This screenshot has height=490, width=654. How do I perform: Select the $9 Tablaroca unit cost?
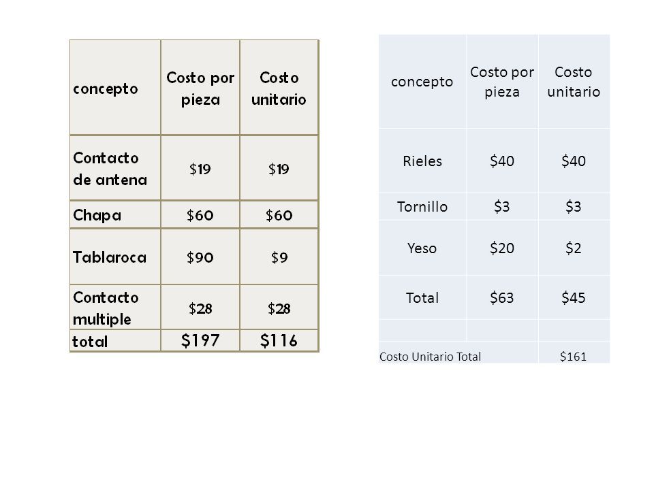pos(279,257)
